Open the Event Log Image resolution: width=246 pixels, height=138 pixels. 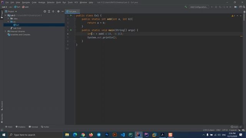coord(236,127)
